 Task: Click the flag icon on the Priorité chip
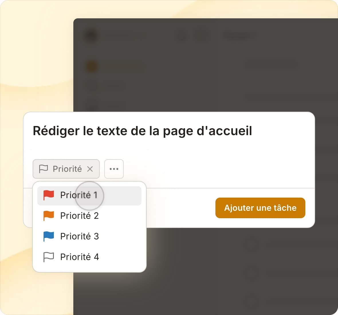pos(43,169)
